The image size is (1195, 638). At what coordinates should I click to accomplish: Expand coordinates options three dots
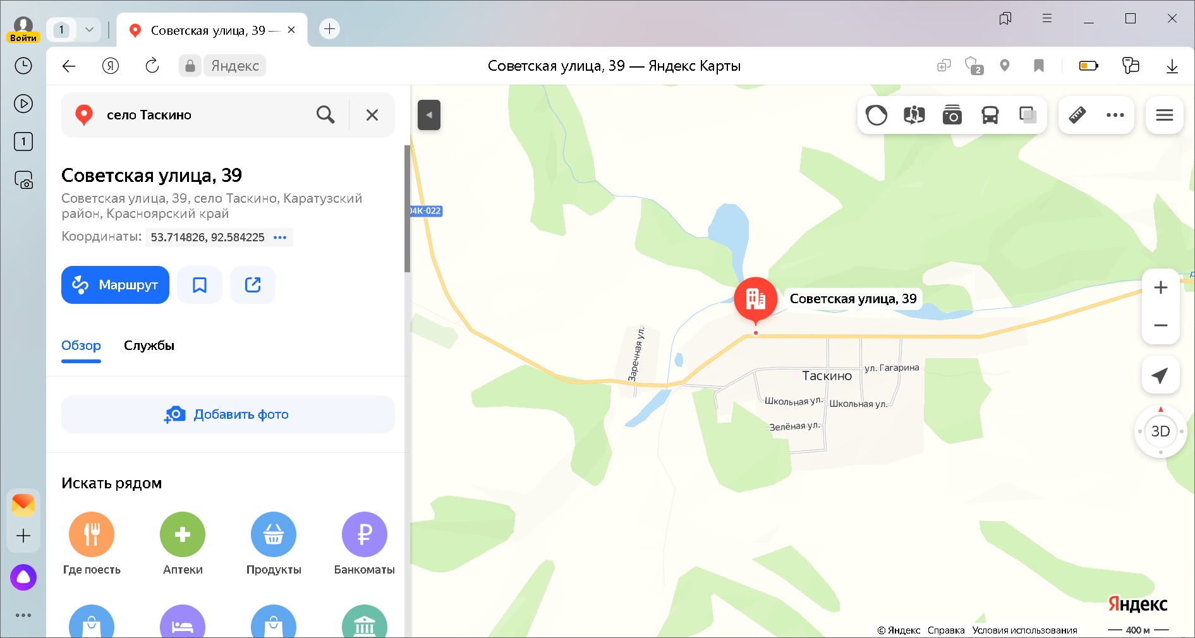280,238
